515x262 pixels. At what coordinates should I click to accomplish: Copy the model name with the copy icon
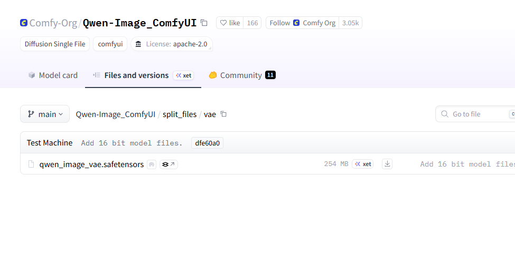[204, 23]
